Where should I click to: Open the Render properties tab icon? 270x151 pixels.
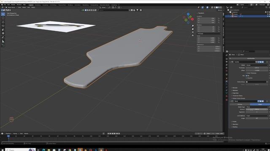[227, 59]
